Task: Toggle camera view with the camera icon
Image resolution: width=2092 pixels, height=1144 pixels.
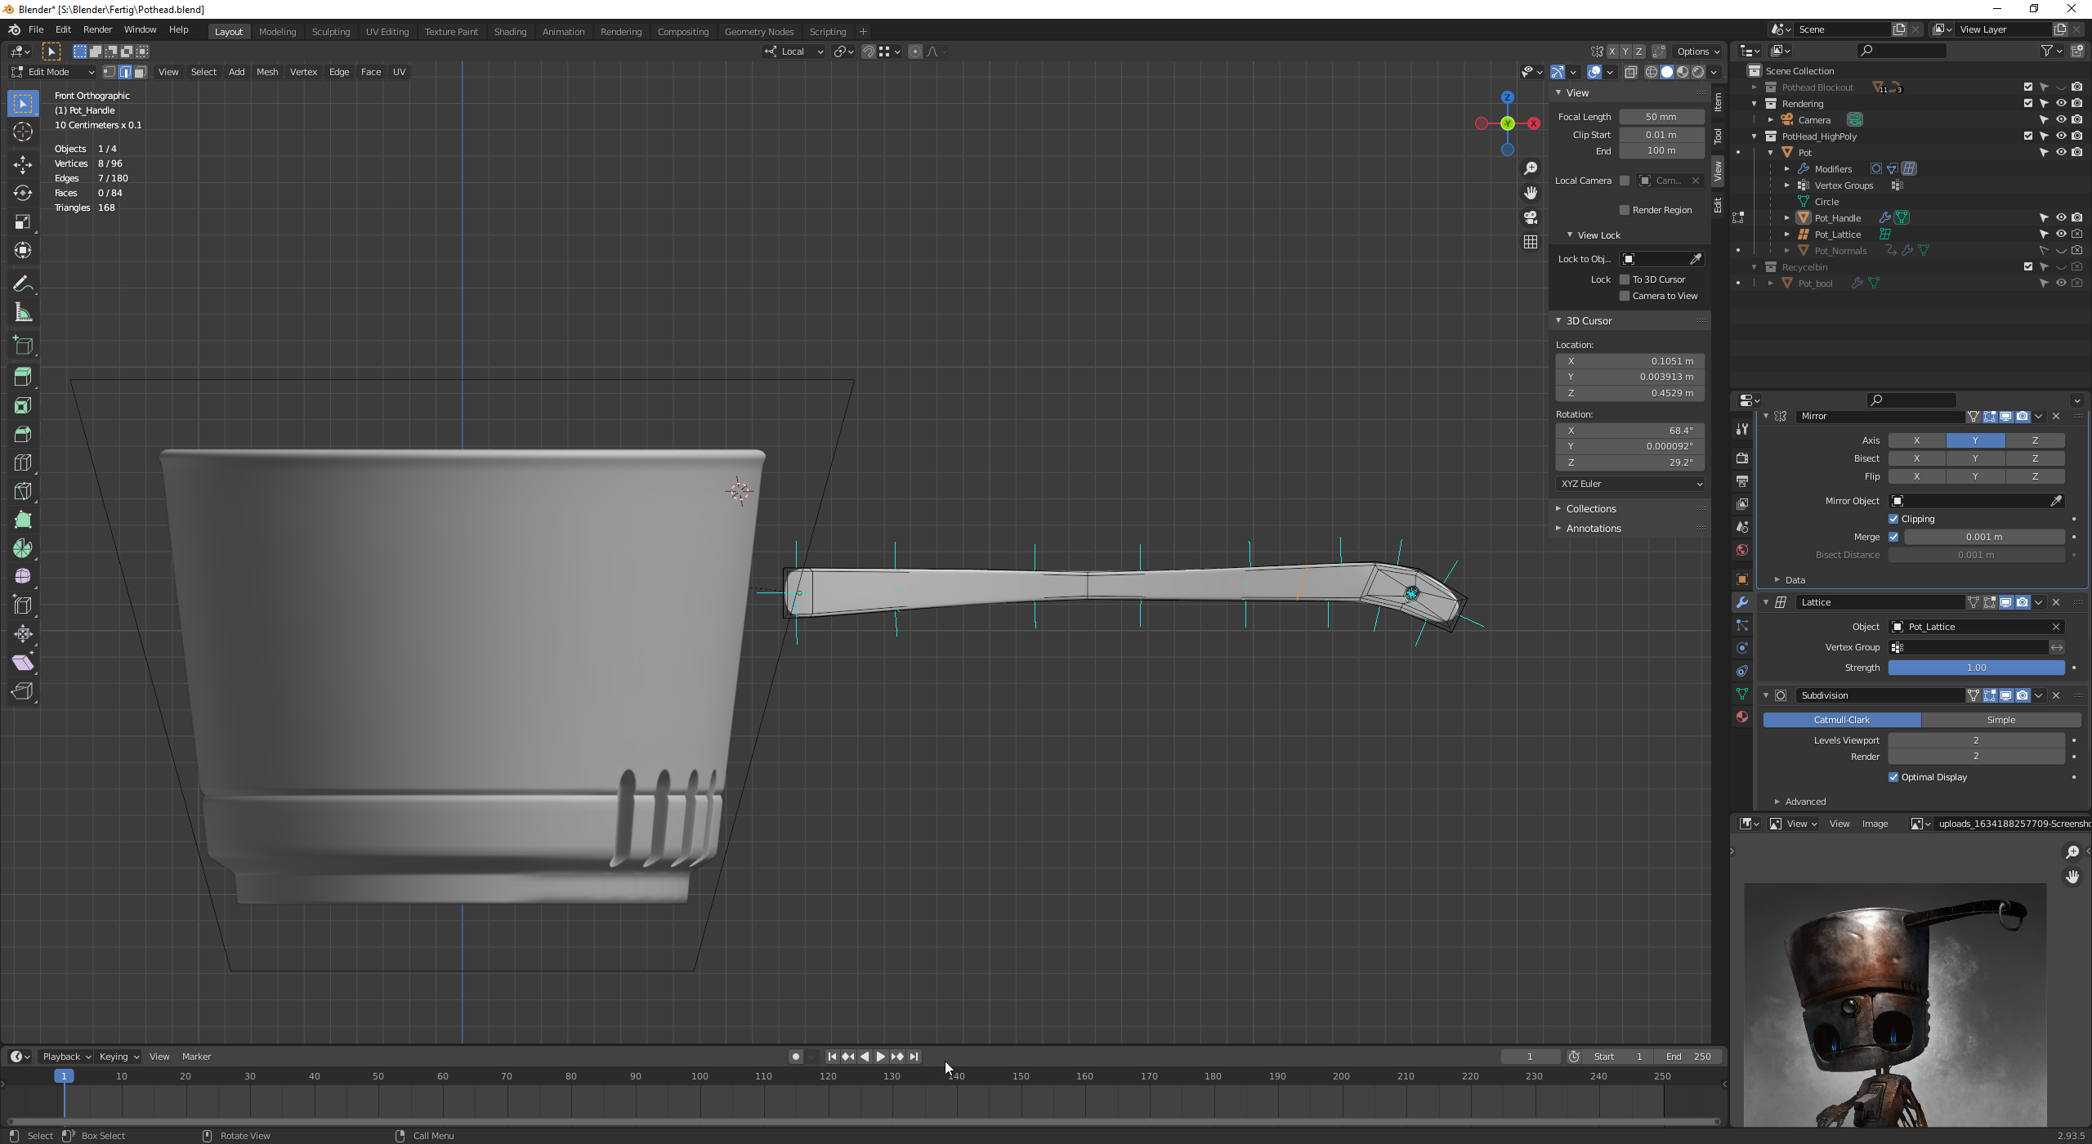Action: click(1531, 217)
